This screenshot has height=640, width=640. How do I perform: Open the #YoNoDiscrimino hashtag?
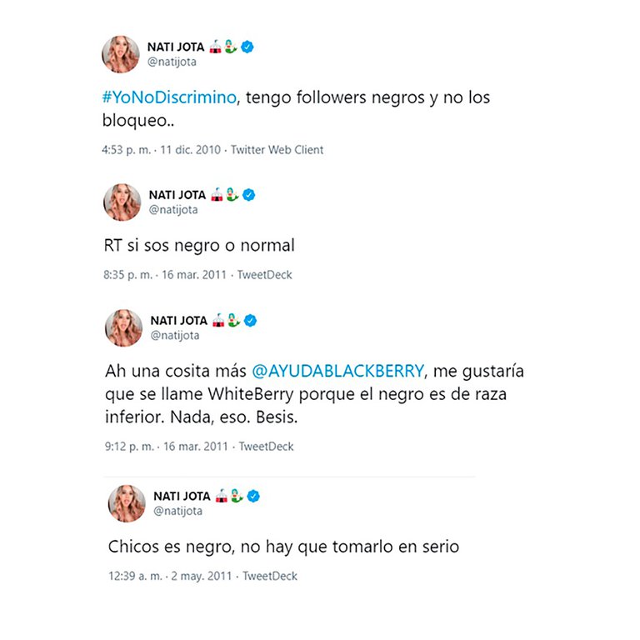[x=169, y=97]
